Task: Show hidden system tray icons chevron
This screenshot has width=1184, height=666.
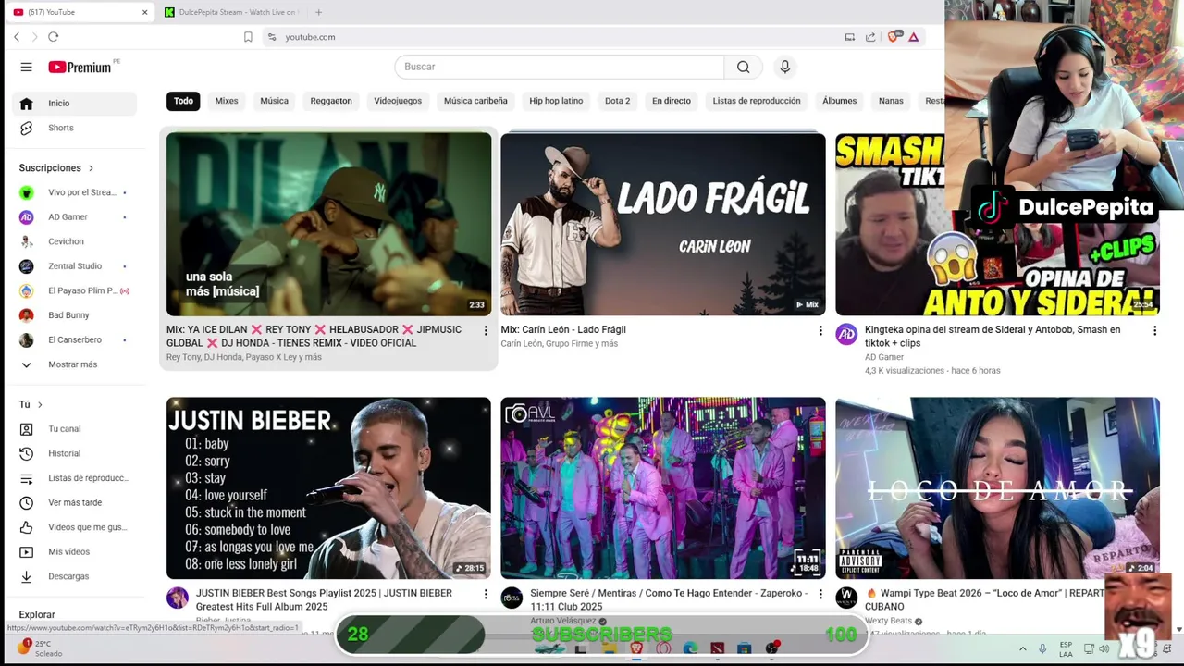Action: tap(1022, 648)
